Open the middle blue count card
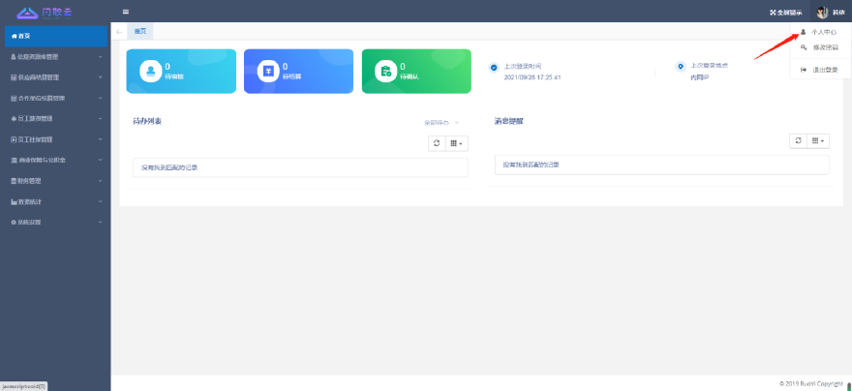Screen dimensions: 852x391 click(298, 72)
